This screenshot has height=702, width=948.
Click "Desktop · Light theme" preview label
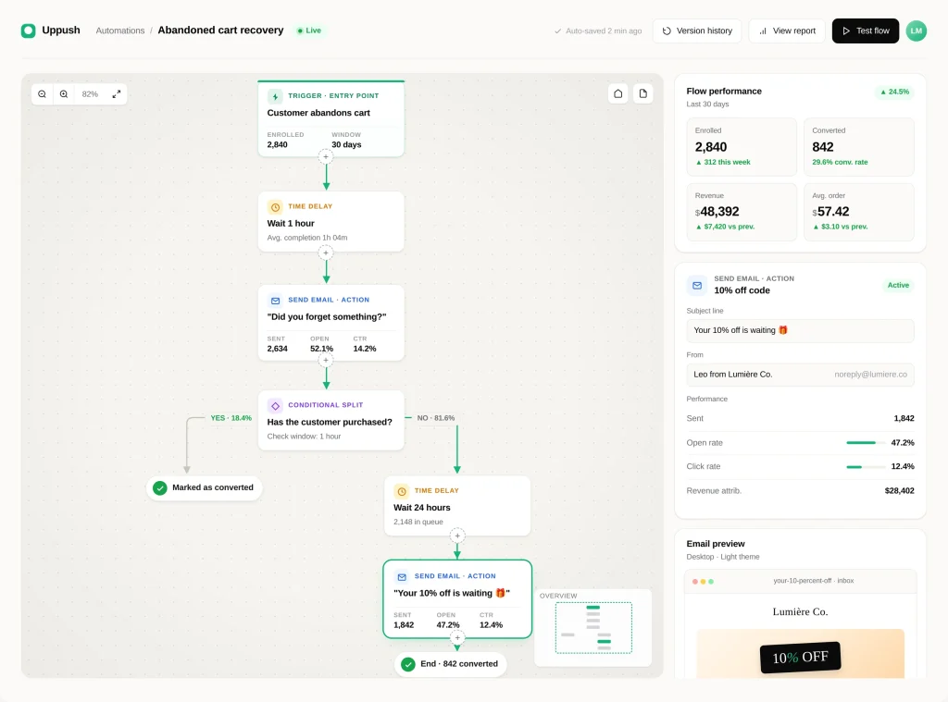point(722,557)
